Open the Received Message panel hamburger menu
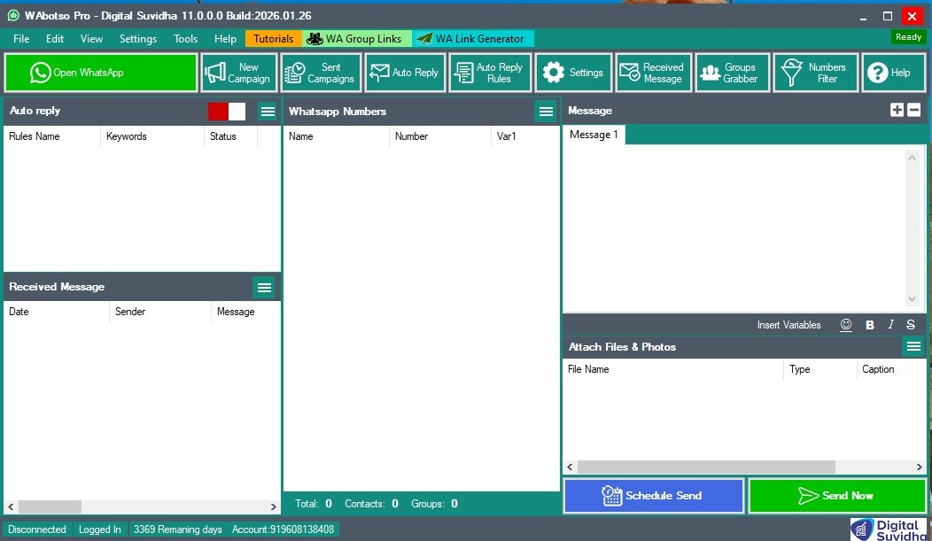This screenshot has height=541, width=932. coord(264,287)
